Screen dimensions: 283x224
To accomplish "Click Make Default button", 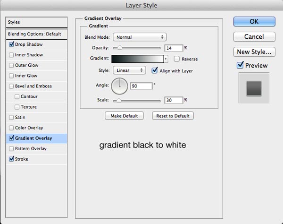I will (125, 116).
